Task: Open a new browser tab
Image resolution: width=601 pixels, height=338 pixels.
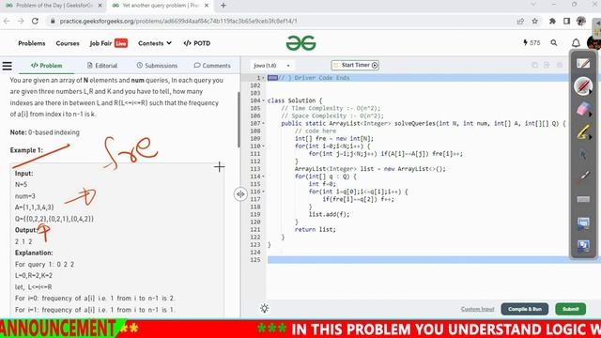Action: (223, 6)
